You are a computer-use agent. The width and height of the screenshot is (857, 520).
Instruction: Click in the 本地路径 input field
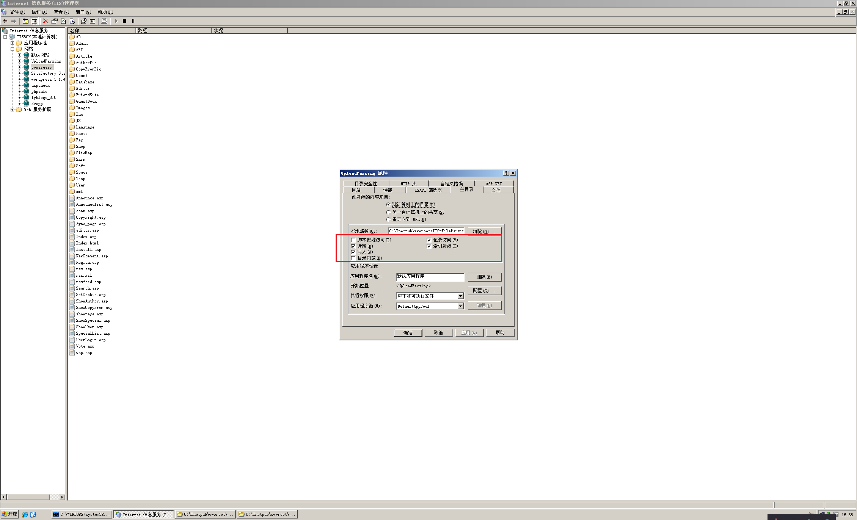(425, 231)
